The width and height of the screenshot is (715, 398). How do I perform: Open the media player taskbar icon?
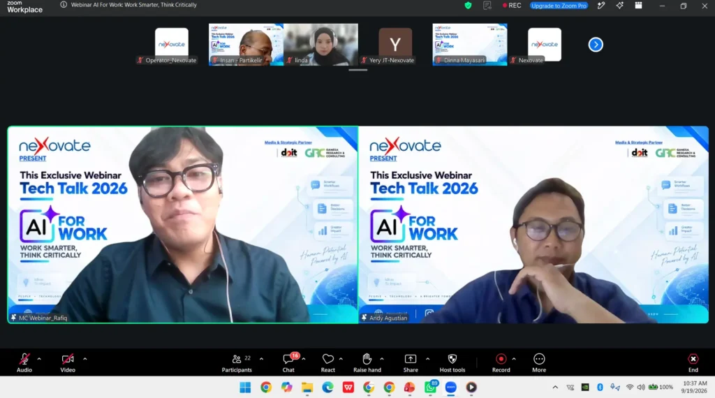coord(471,388)
